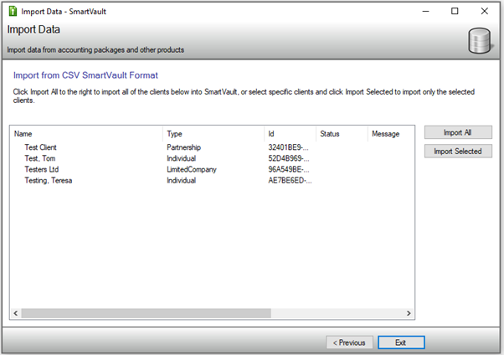Image resolution: width=504 pixels, height=355 pixels.
Task: Maximize the Import Data window
Action: coord(455,11)
